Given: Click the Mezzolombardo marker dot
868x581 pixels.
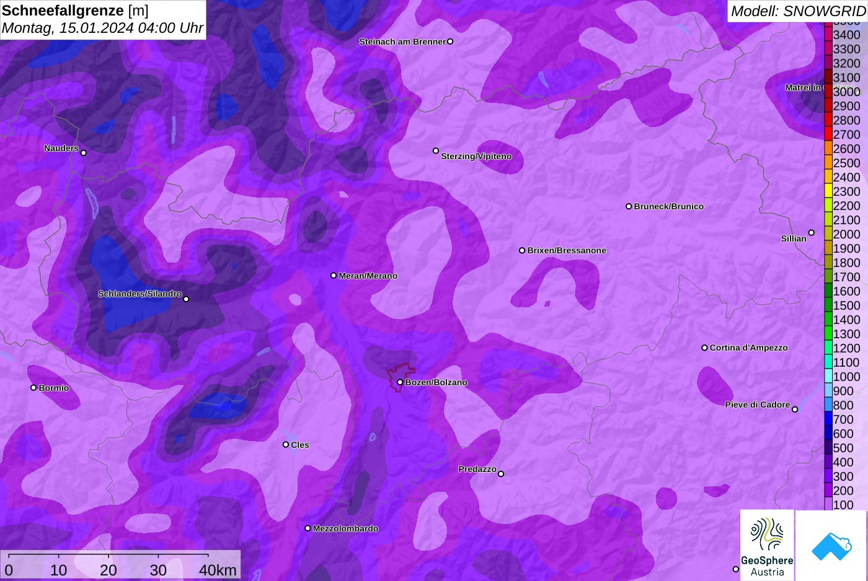Looking at the screenshot, I should 308,528.
